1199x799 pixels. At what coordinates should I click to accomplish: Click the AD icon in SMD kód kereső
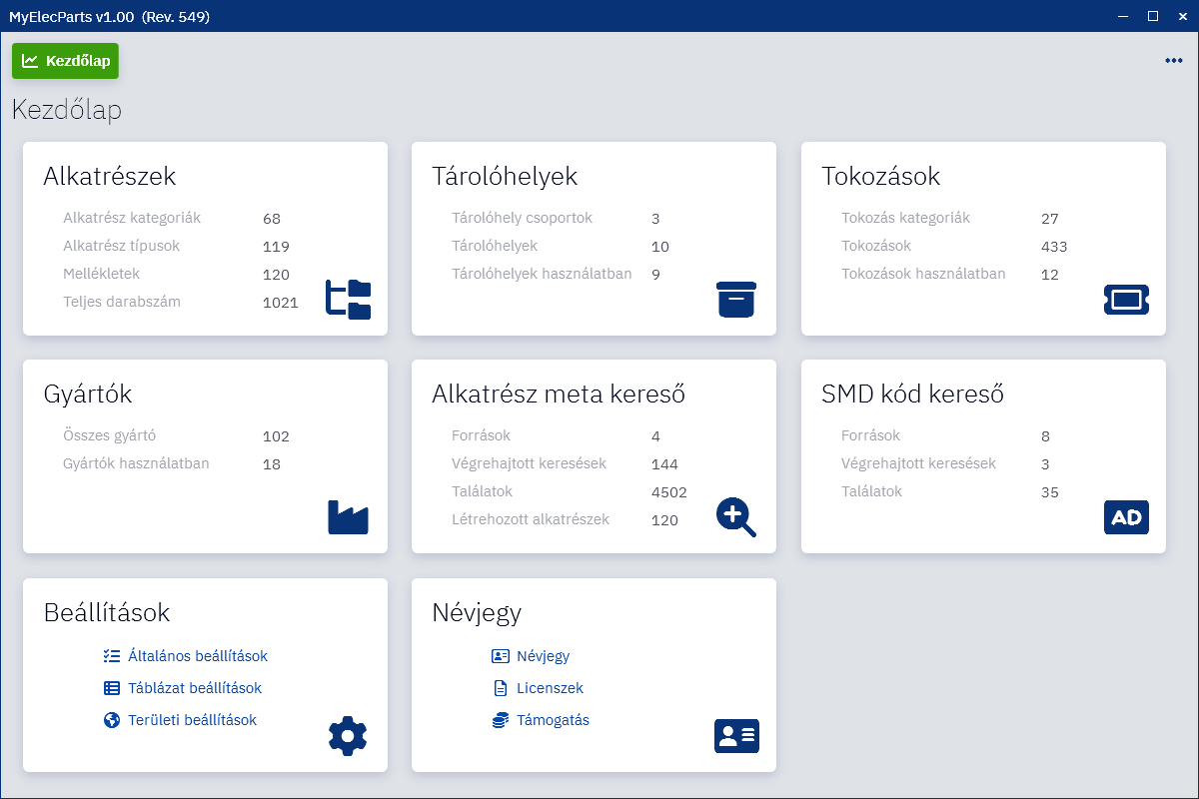[1126, 517]
